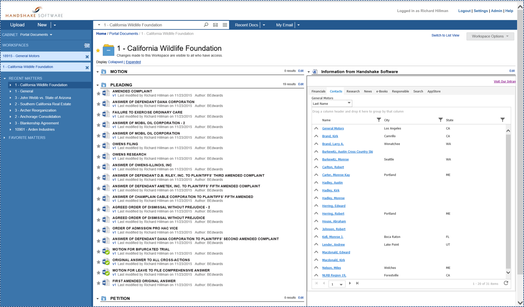This screenshot has width=524, height=307.
Task: Click the search magnifier icon in the matter bar
Action: pos(206,25)
